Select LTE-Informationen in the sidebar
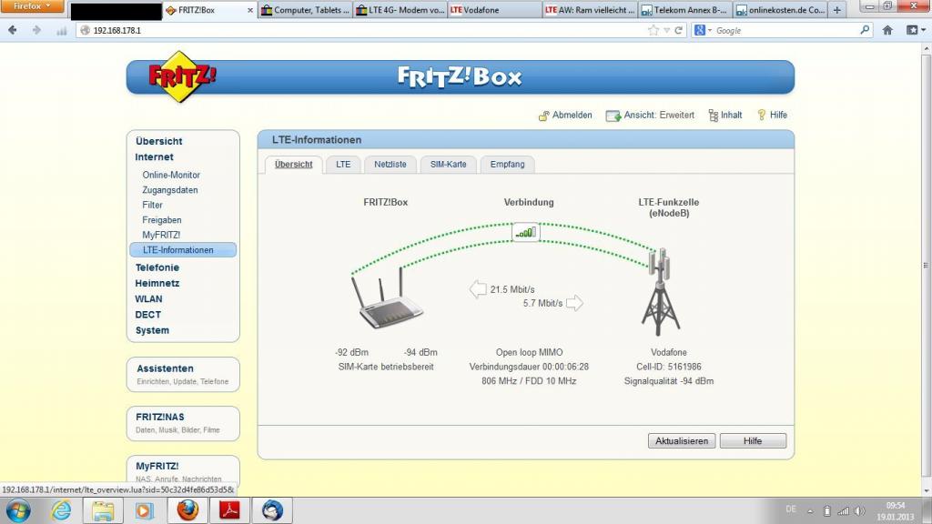This screenshot has height=524, width=932. coord(183,250)
